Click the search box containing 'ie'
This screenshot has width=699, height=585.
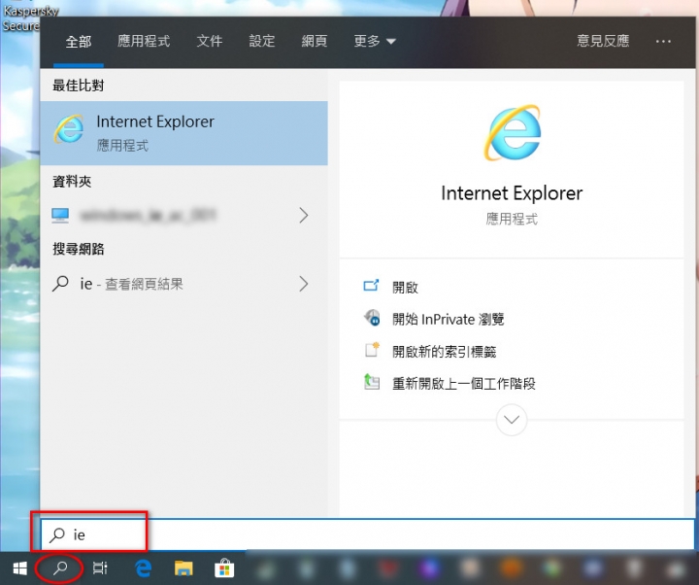point(368,534)
